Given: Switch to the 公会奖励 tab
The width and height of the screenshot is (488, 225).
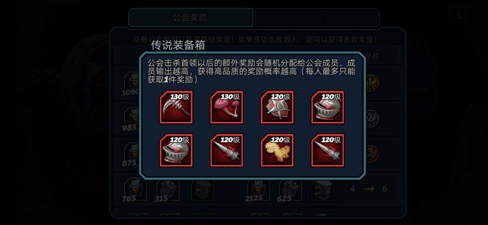Looking at the screenshot, I should pos(191,18).
